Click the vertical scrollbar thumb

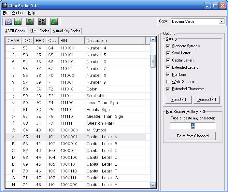tap(153, 61)
